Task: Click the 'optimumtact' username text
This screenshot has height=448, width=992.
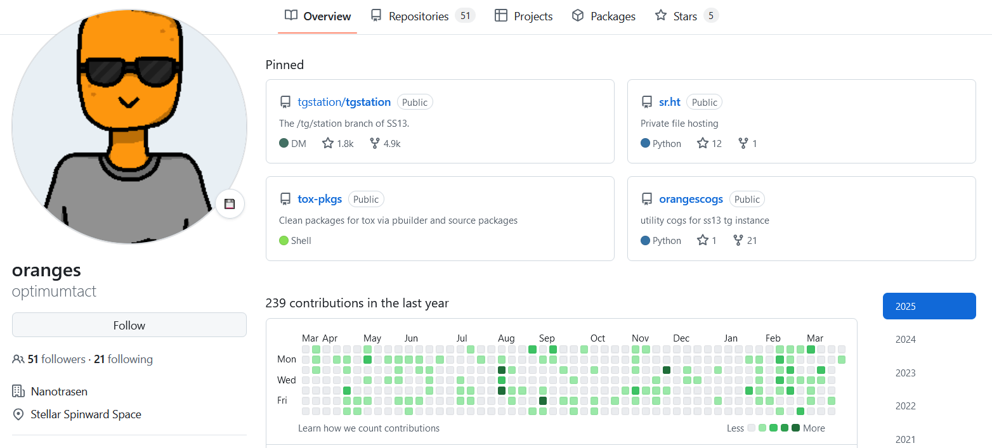Action: point(54,291)
